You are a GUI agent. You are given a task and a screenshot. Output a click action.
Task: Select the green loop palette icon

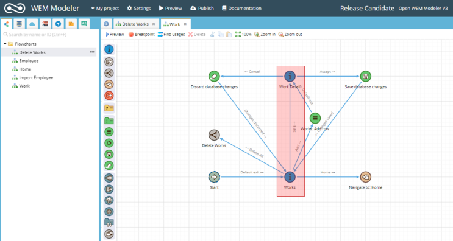(109, 143)
